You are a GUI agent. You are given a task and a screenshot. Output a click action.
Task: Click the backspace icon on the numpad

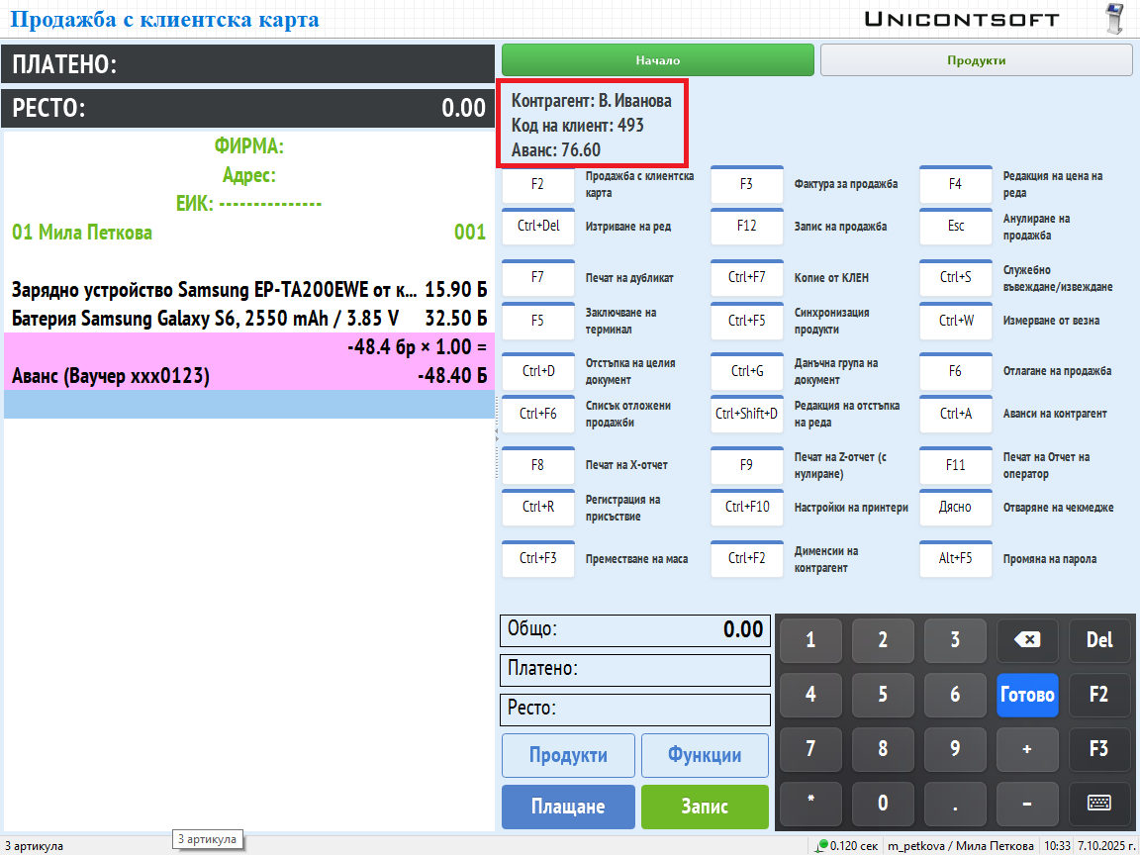tap(1027, 640)
